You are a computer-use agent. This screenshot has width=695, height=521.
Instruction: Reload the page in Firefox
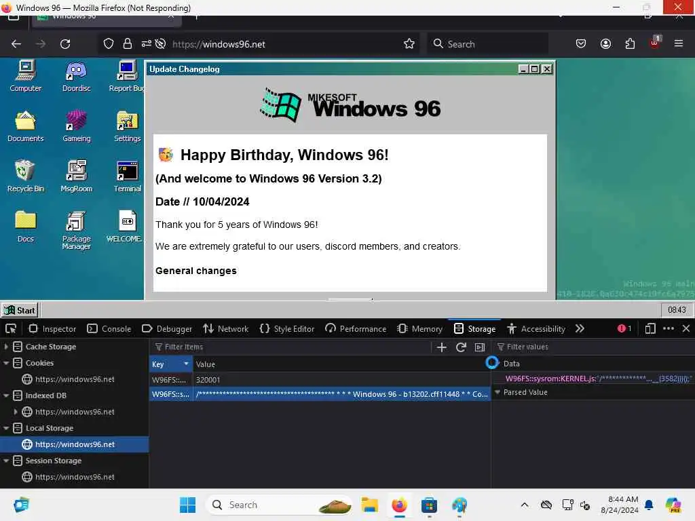[x=65, y=44]
